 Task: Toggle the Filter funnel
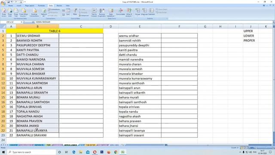[75, 12]
